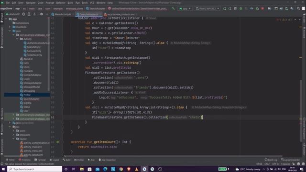
Task: Collapse the res folder
Action: tap(10, 127)
